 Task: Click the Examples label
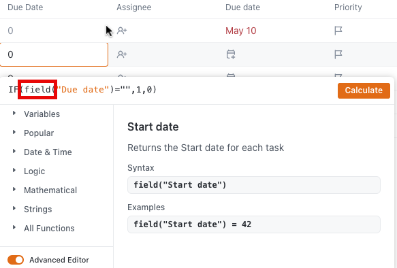146,207
